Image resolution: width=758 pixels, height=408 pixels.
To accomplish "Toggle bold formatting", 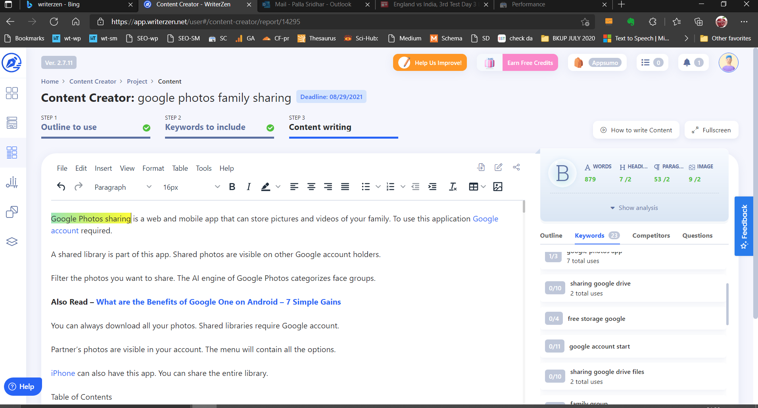I will pyautogui.click(x=232, y=187).
